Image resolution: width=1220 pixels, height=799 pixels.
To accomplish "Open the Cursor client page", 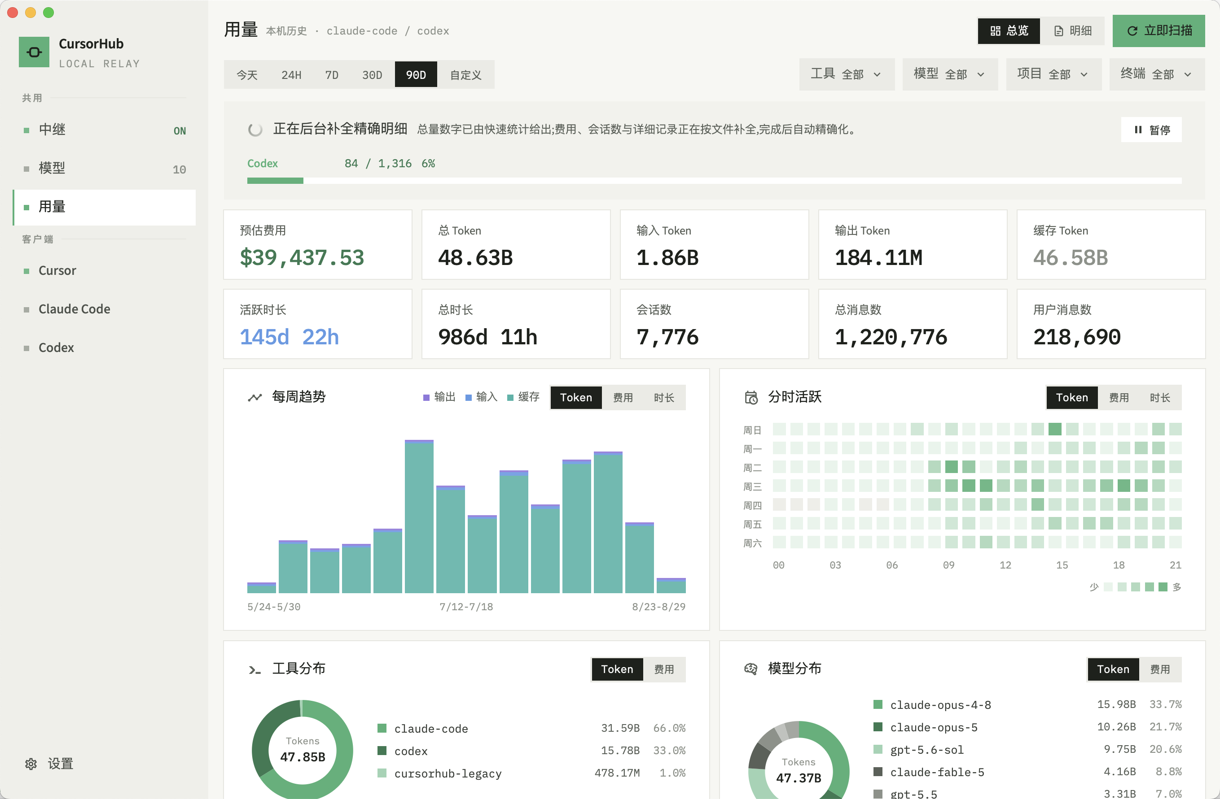I will [x=105, y=271].
